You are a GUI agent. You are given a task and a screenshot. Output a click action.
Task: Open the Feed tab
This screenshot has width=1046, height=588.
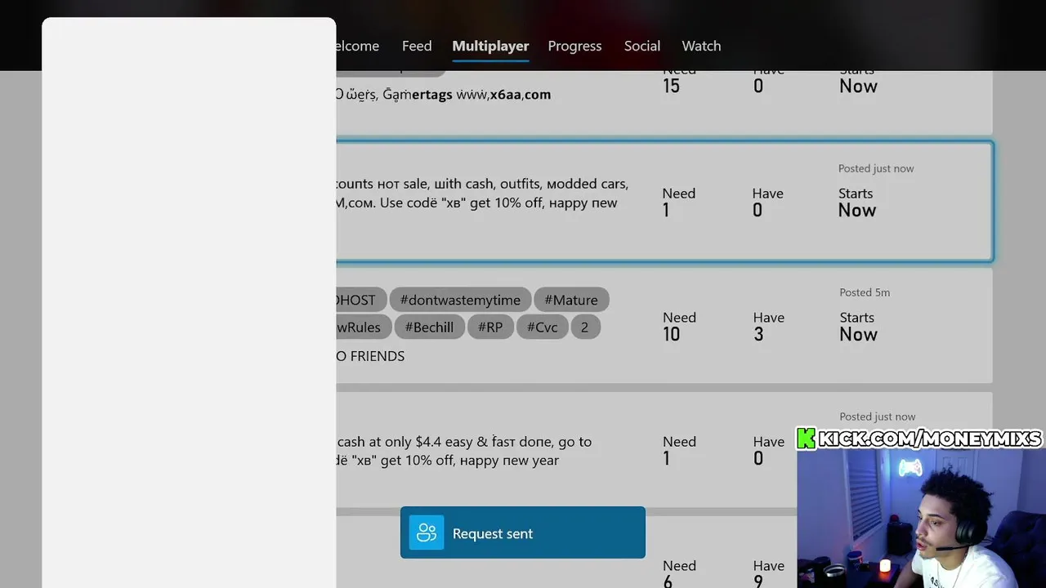tap(417, 46)
